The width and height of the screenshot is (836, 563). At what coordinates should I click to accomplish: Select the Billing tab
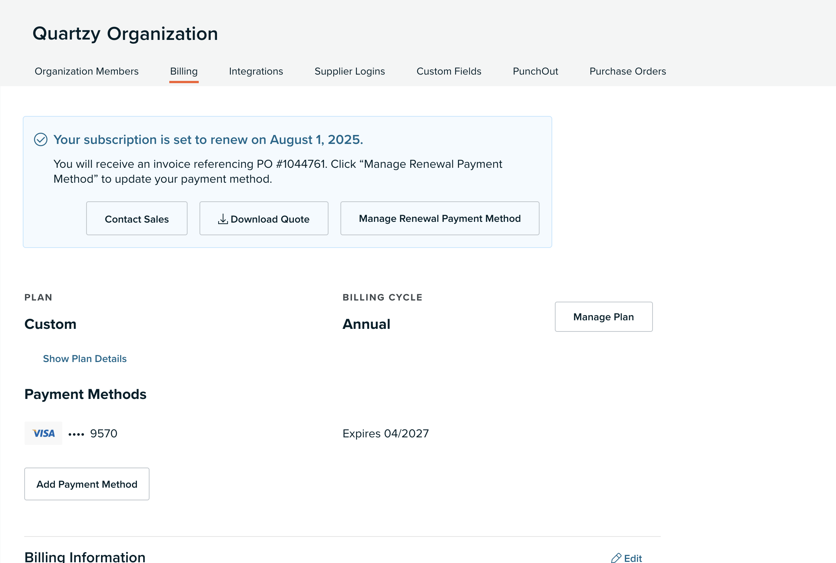pos(184,71)
